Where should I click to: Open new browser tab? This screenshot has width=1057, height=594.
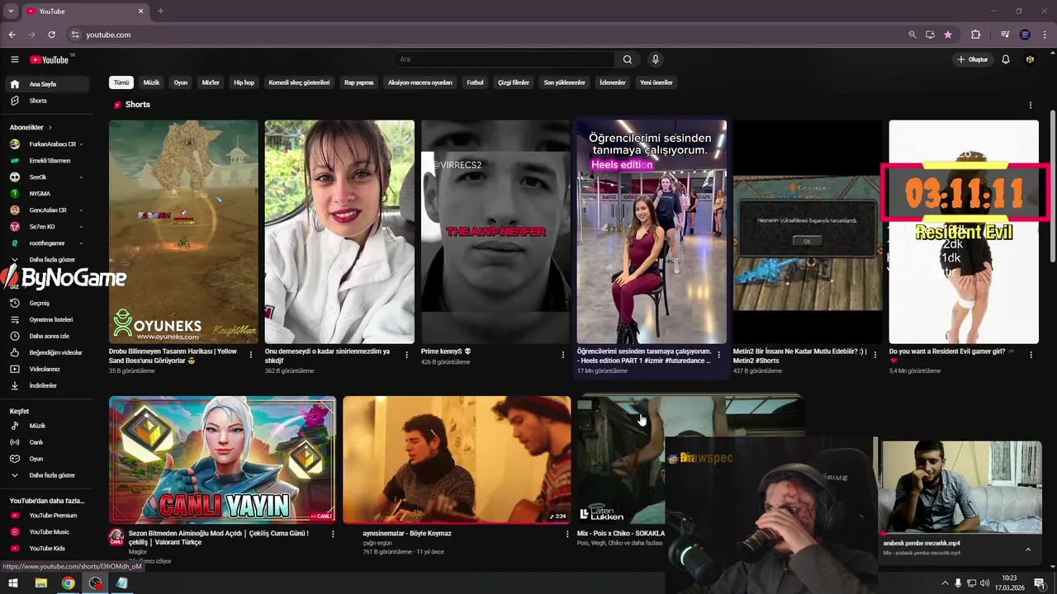pyautogui.click(x=160, y=11)
